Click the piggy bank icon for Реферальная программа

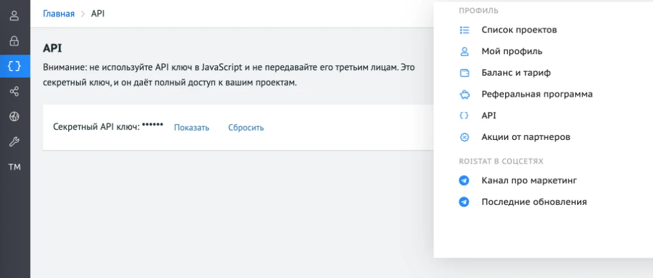464,94
